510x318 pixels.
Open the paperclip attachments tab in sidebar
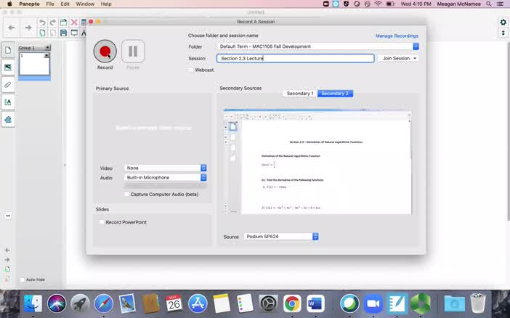point(8,85)
